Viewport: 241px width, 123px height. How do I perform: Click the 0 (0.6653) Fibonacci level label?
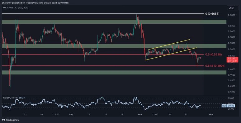[x=212, y=14]
